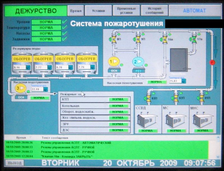Open История сообщений tab

pyautogui.click(x=155, y=11)
